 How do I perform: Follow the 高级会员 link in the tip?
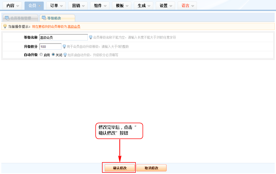(74, 27)
